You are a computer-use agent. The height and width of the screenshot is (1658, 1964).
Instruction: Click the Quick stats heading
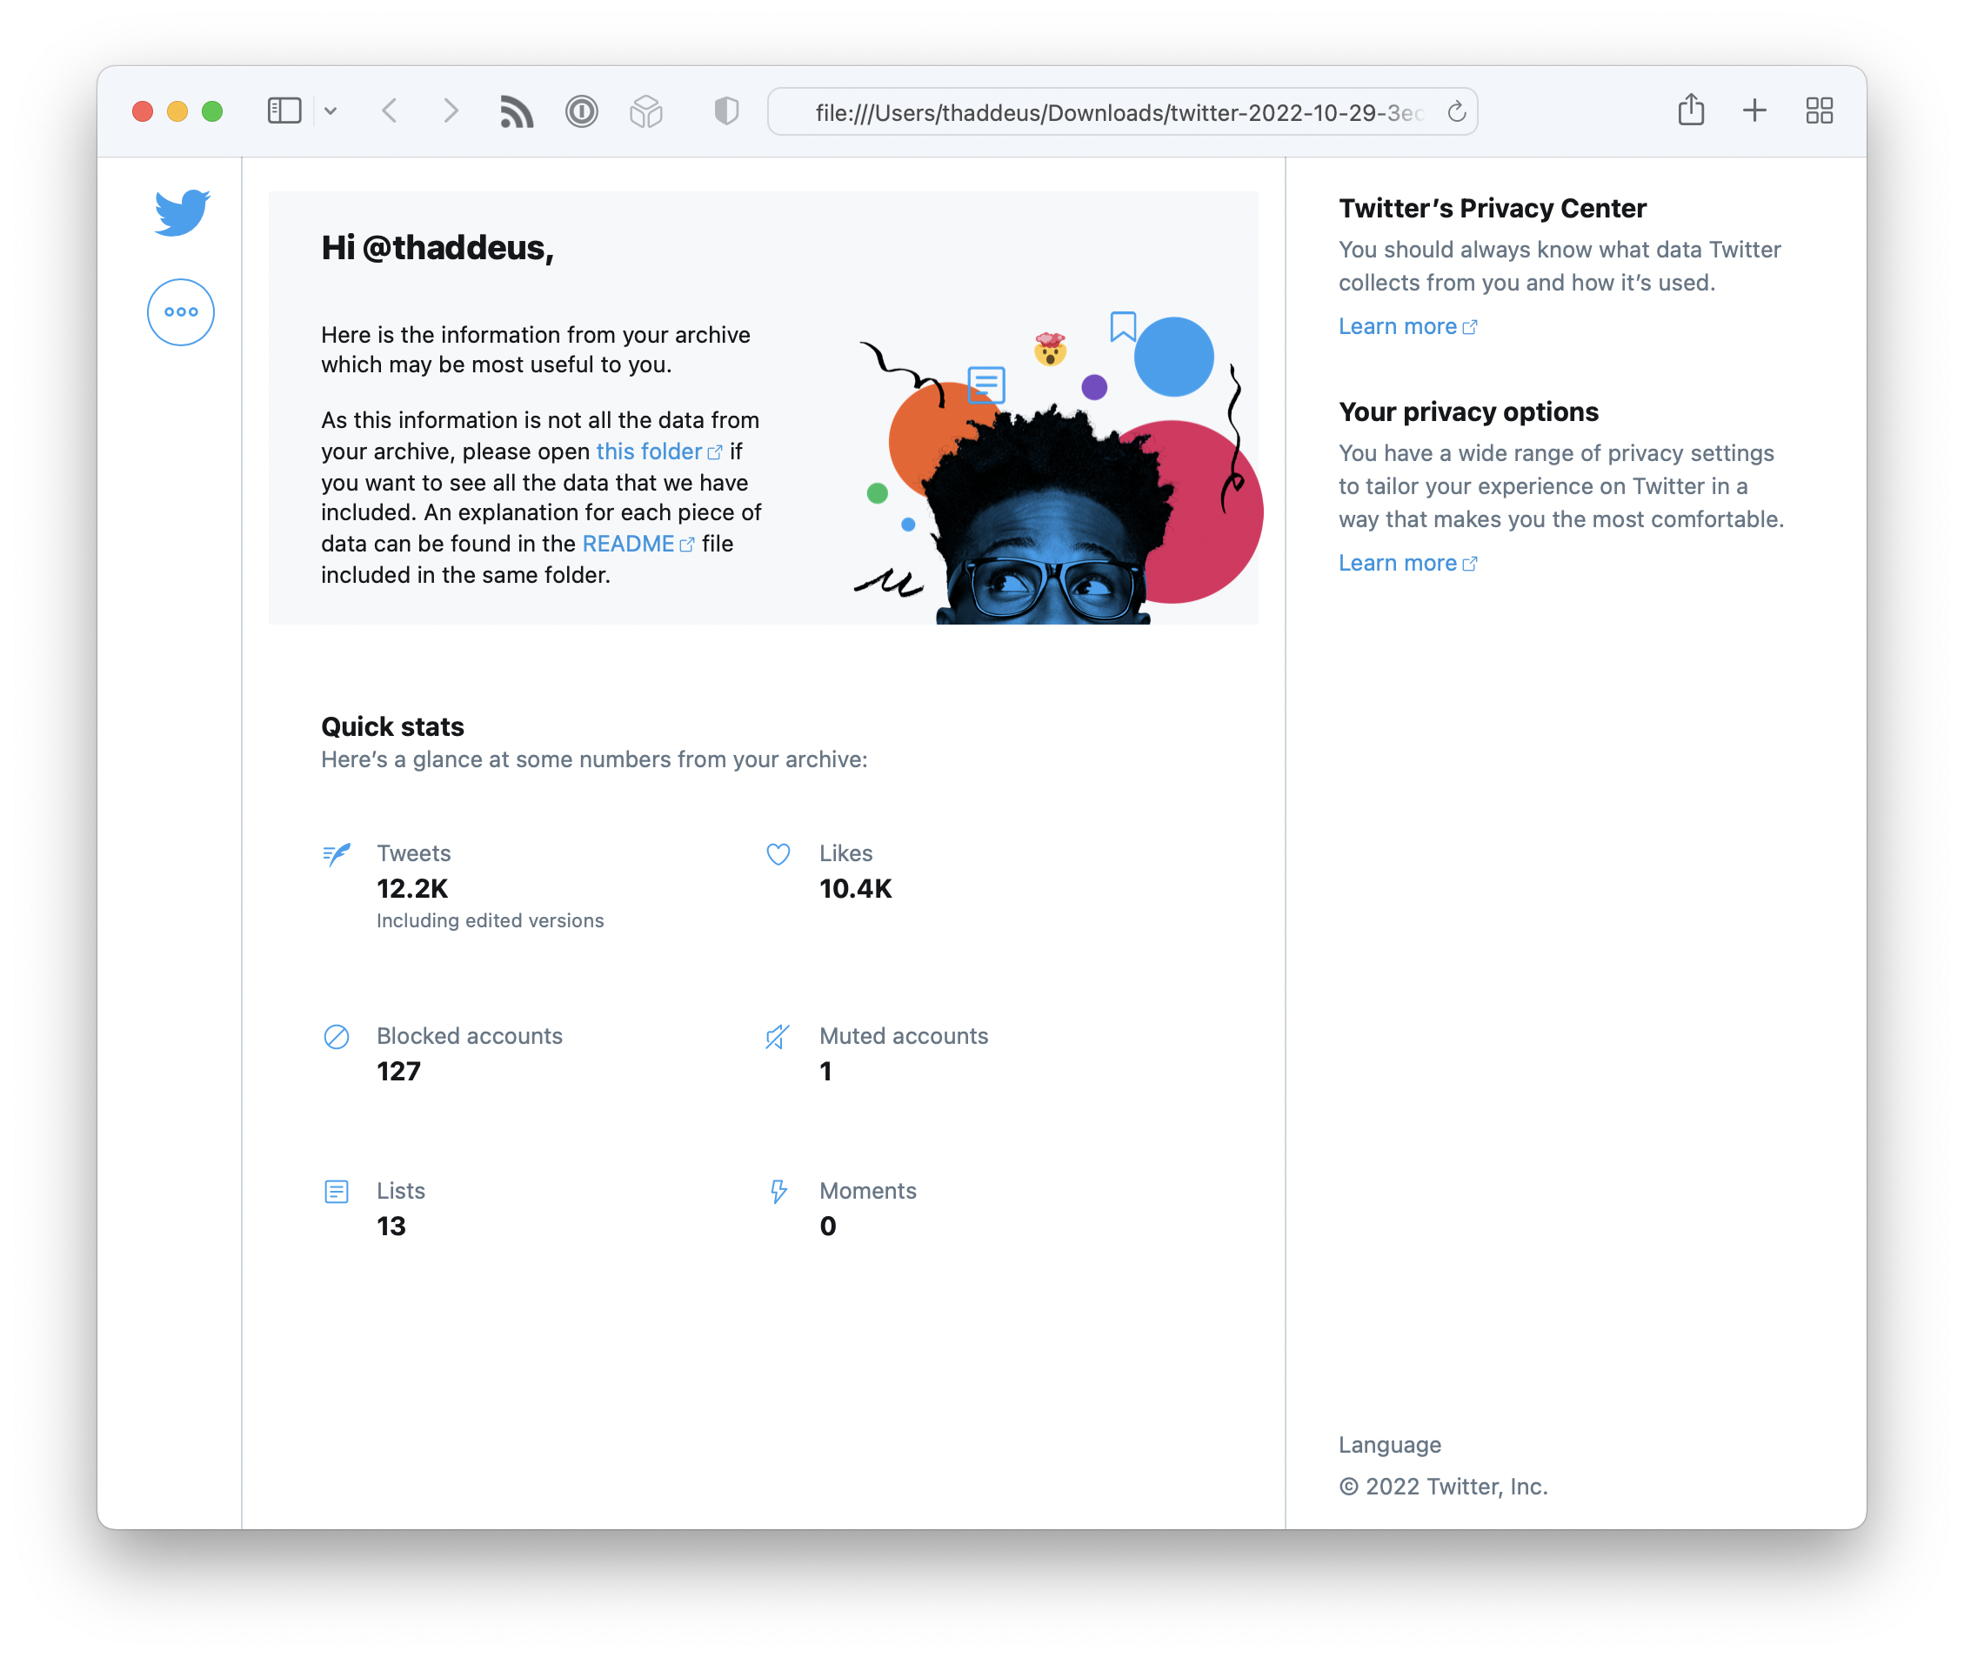(393, 726)
